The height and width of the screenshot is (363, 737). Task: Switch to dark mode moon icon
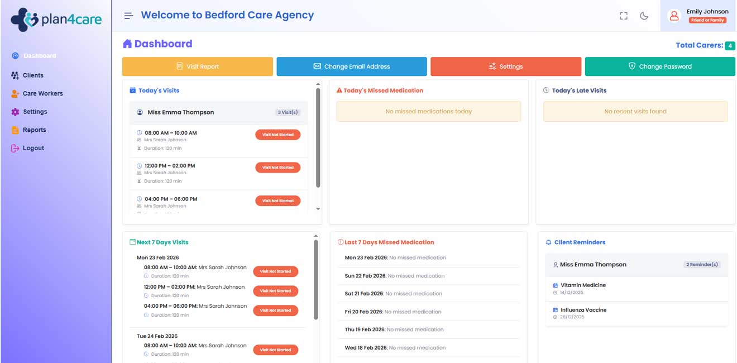(x=644, y=16)
